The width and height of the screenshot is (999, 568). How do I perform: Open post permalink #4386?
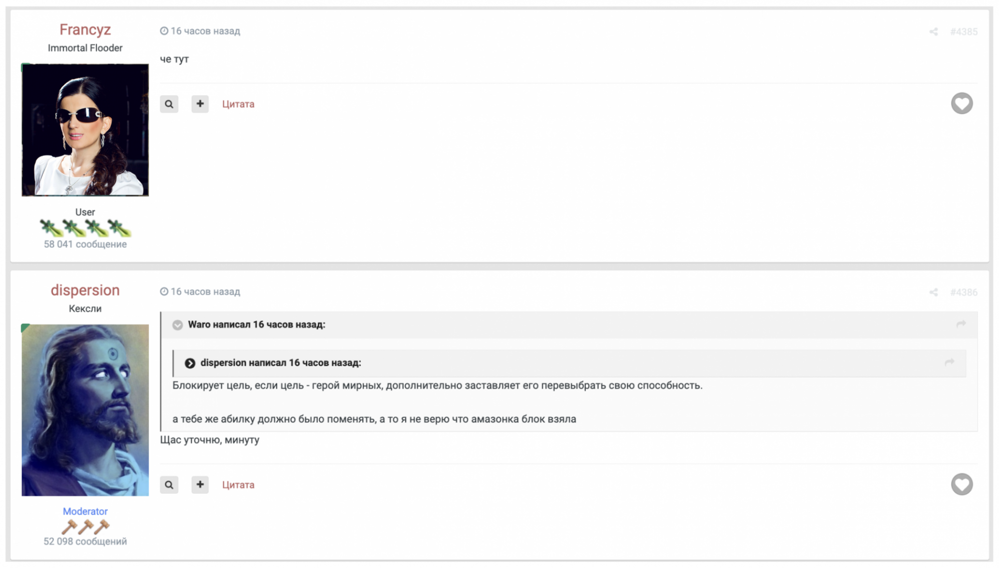coord(964,293)
